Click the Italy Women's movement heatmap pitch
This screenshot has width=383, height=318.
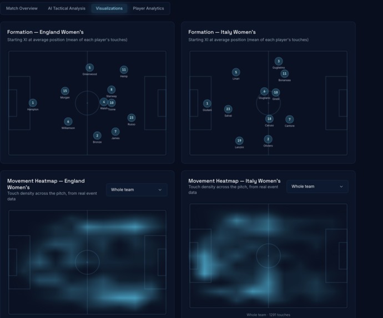pos(269,256)
